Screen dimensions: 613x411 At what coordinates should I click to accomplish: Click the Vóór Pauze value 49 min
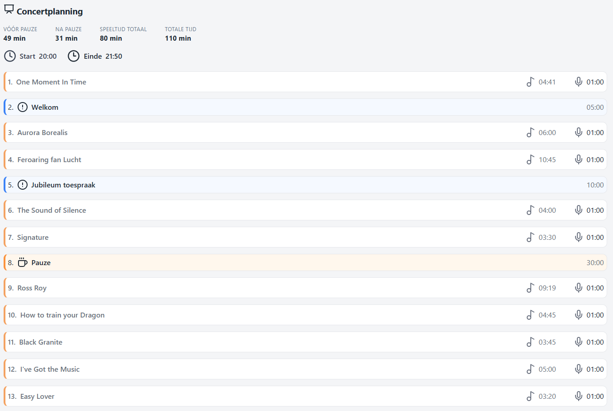click(14, 38)
